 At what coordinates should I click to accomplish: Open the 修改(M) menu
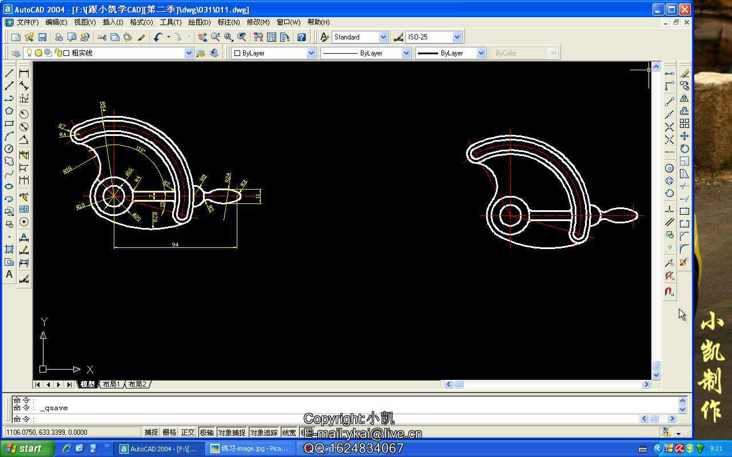258,22
